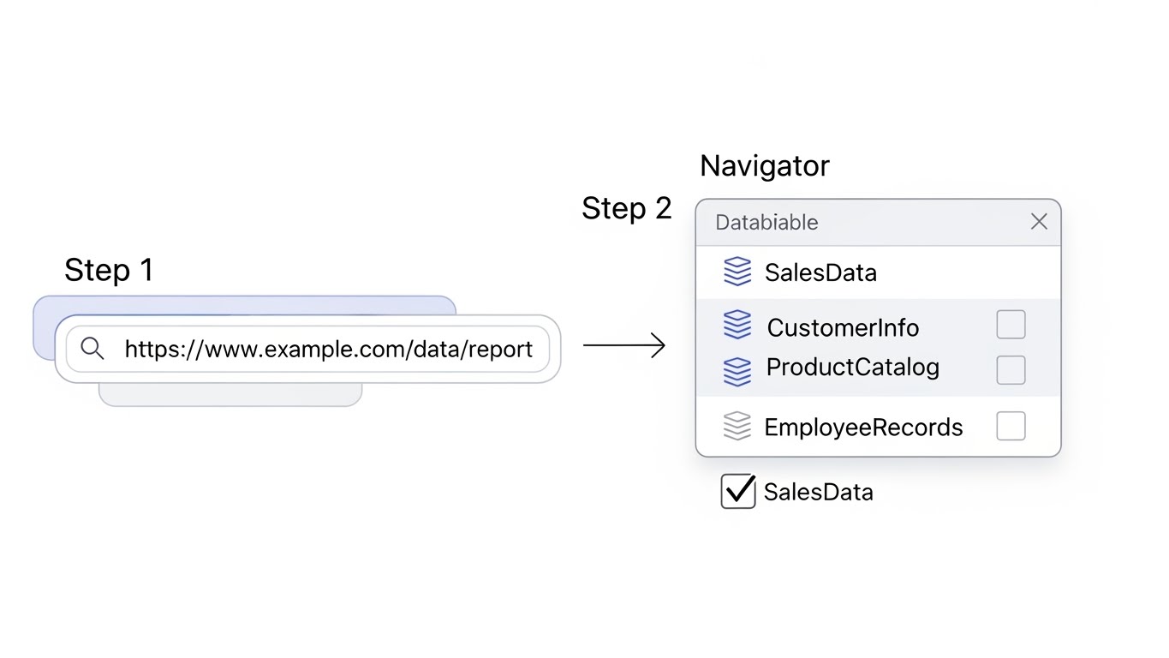Check the EmployeeRecords checkbox

tap(1011, 426)
